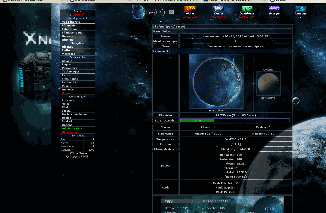Select Défense in the sidebar
326x213 pixels.
(67, 36)
